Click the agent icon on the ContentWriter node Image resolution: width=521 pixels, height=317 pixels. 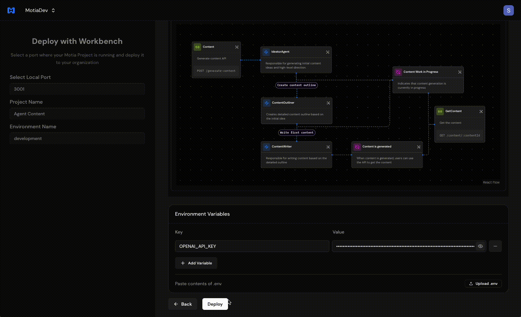coord(266,146)
